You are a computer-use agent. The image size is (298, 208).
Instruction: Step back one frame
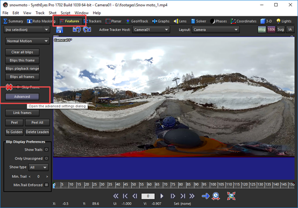click(134, 196)
